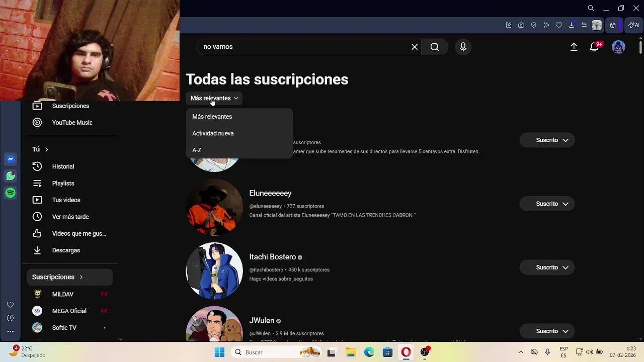Open the YouTube account avatar menu

point(618,47)
